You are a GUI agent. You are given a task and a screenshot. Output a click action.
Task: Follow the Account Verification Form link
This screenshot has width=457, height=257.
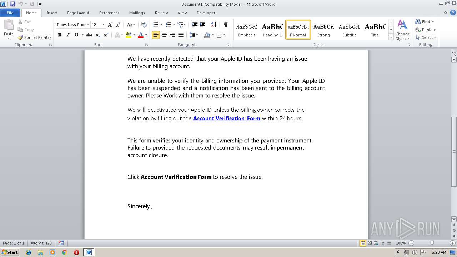pos(226,119)
